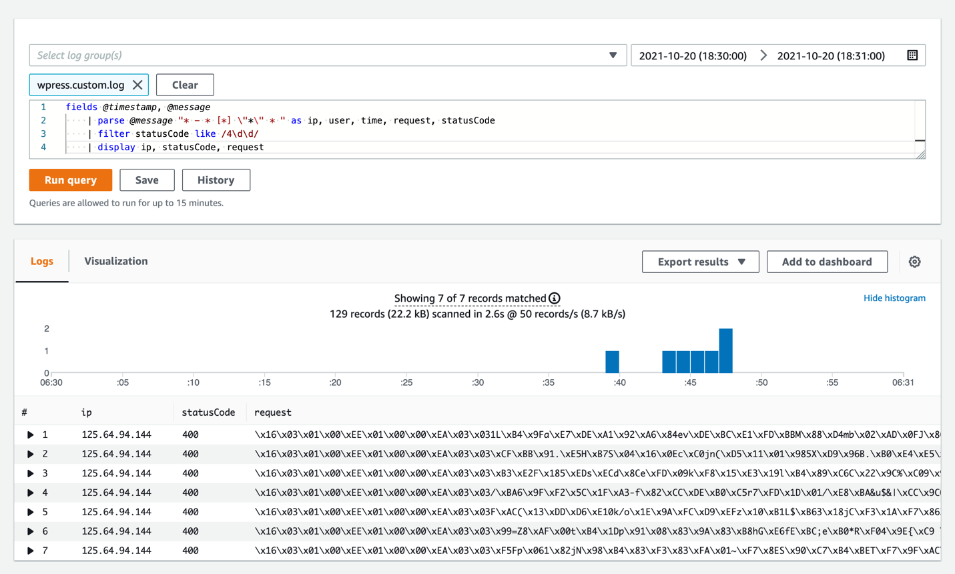Open the Select log group(s) dropdown
955x574 pixels.
[x=613, y=55]
